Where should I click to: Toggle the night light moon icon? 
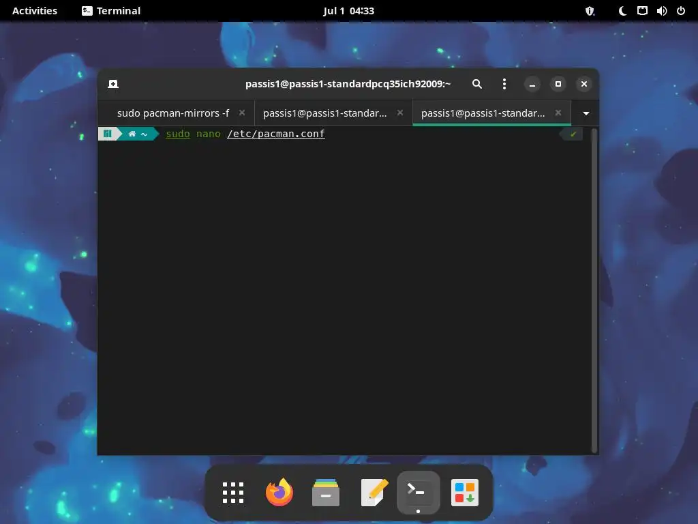[x=622, y=11]
